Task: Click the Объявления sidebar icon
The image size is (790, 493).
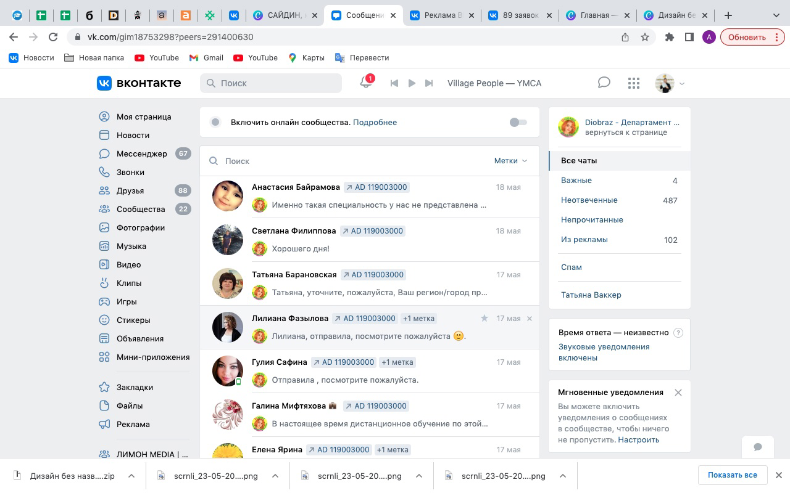Action: [104, 338]
